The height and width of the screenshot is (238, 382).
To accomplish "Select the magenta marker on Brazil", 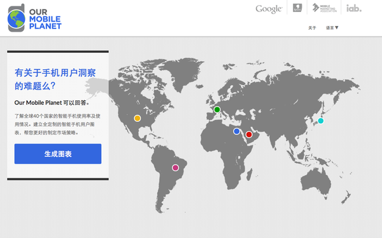I will click(176, 168).
